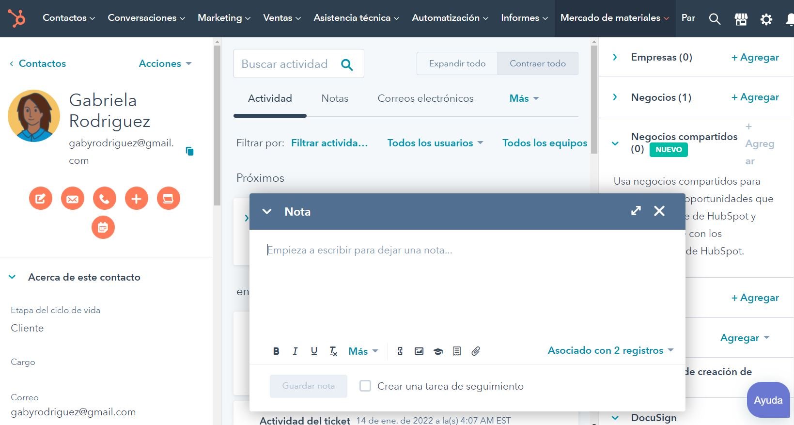Minimize the Nota editor with its chevron

[x=266, y=211]
